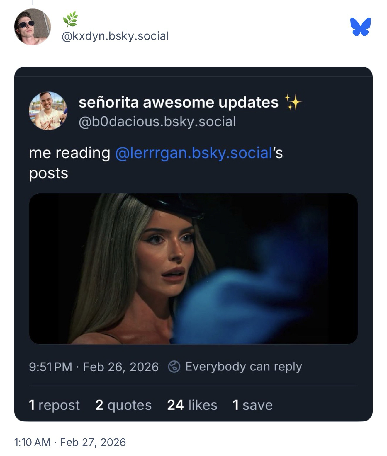Viewport: 387px width, 456px height.
Task: Click the 9:51 PM Feb 26, 2026 timestamp
Action: [94, 367]
